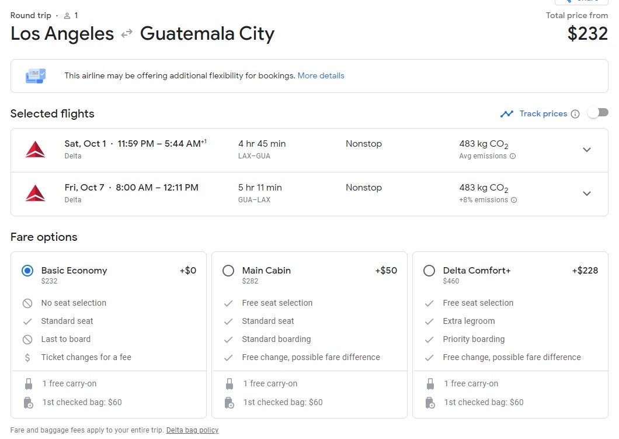Screen dimensions: 619x439
Task: Click the Track prices label
Action: tap(543, 114)
